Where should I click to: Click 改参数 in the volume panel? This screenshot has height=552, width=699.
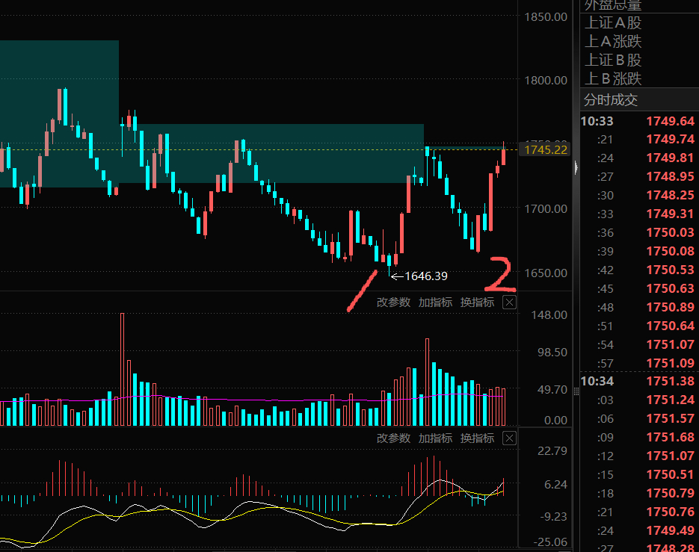pos(393,303)
